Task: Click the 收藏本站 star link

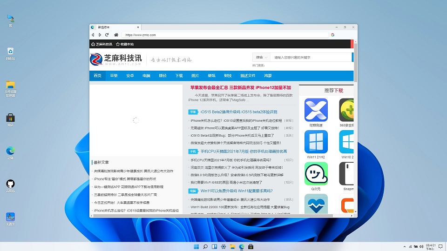Action: click(125, 44)
